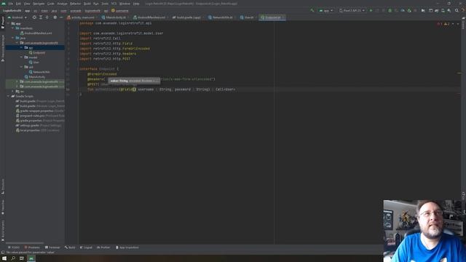This screenshot has height=262, width=466.
Task: Expand the res folder
Action: pyautogui.click(x=13, y=92)
